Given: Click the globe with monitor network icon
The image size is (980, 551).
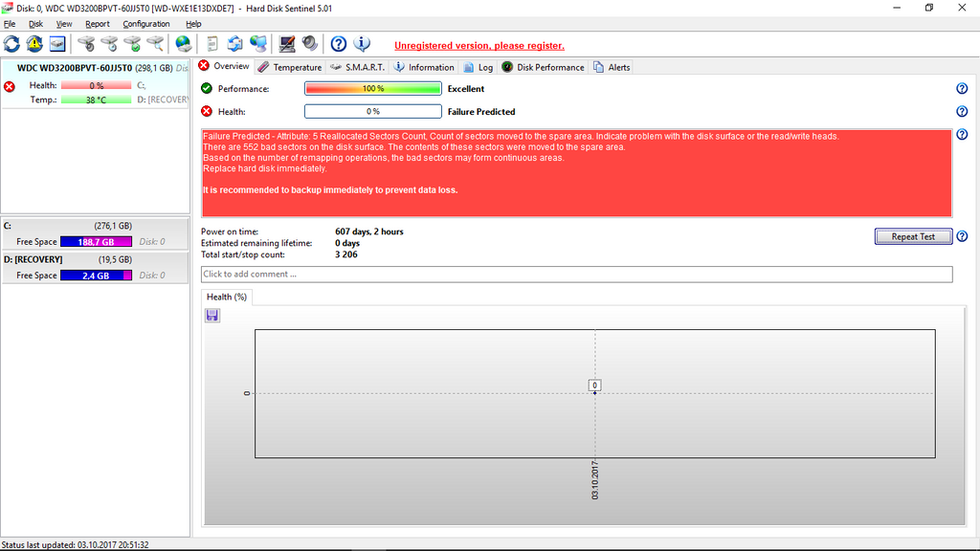Looking at the screenshot, I should [258, 44].
